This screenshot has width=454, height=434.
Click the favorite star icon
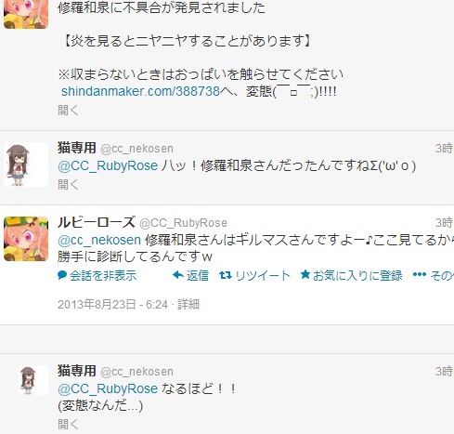coord(305,274)
